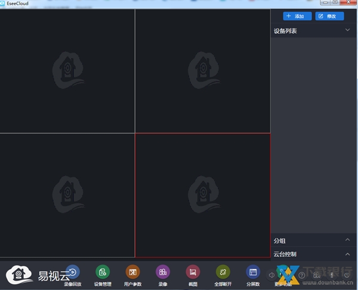Select the bottom-left video pane
This screenshot has height=290, width=358.
point(67,195)
